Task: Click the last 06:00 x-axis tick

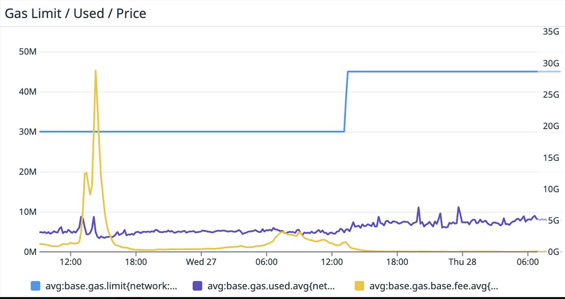Action: [x=528, y=262]
